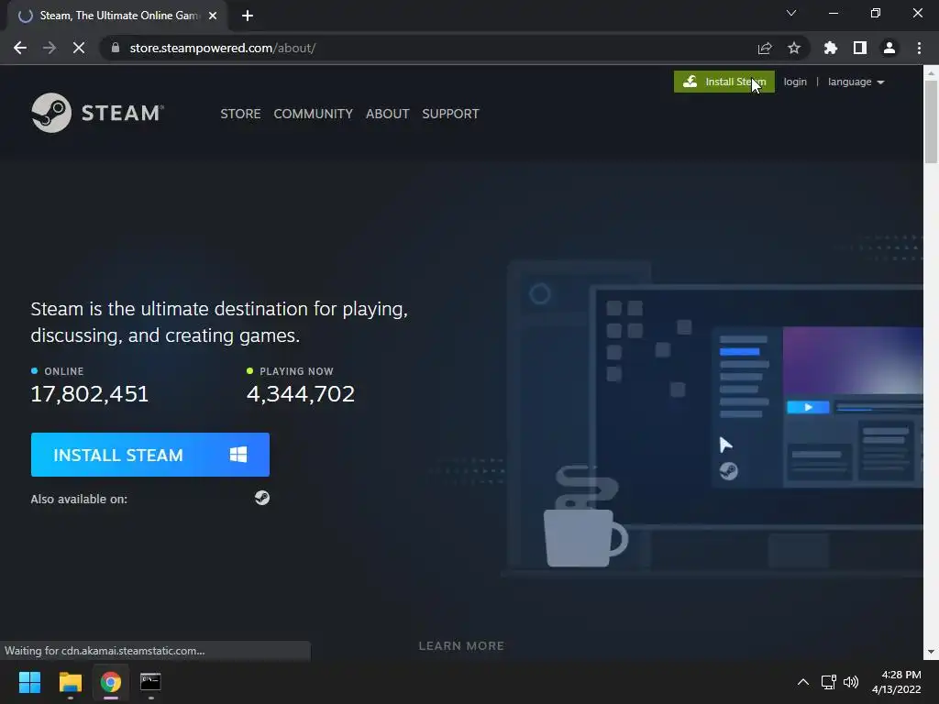Click the page's vertical scrollbar thumb
939x704 pixels.
tap(931, 121)
